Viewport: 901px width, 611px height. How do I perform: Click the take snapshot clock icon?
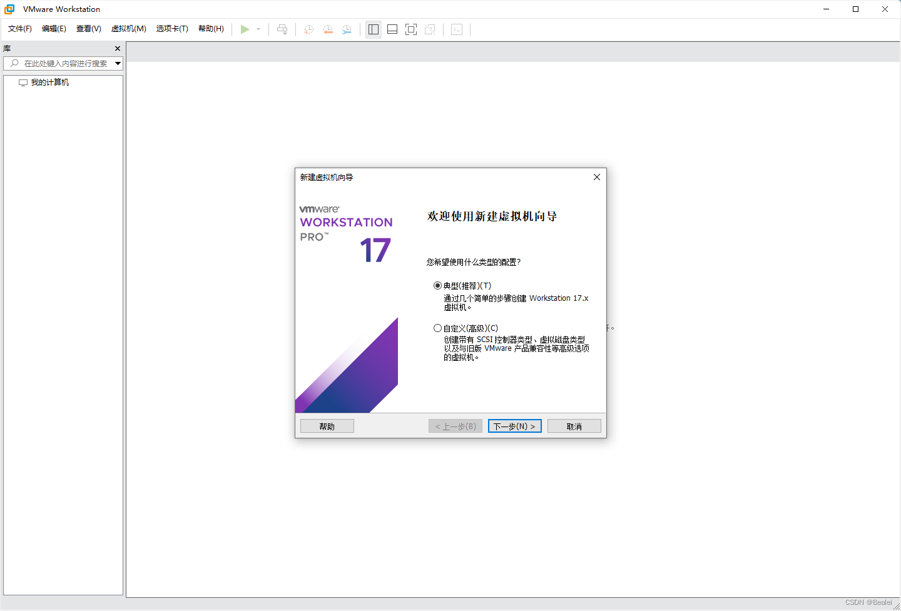[308, 29]
